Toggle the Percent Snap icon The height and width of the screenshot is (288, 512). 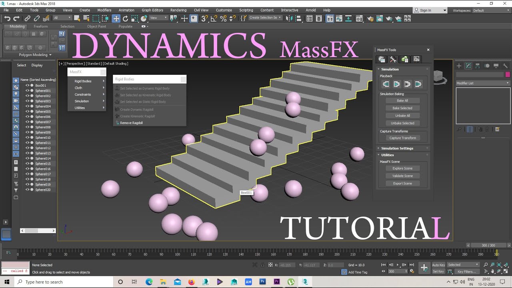click(x=223, y=18)
